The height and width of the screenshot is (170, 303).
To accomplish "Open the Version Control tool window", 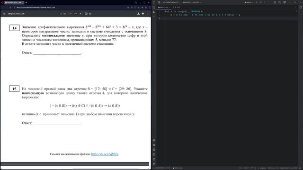I will (154, 164).
